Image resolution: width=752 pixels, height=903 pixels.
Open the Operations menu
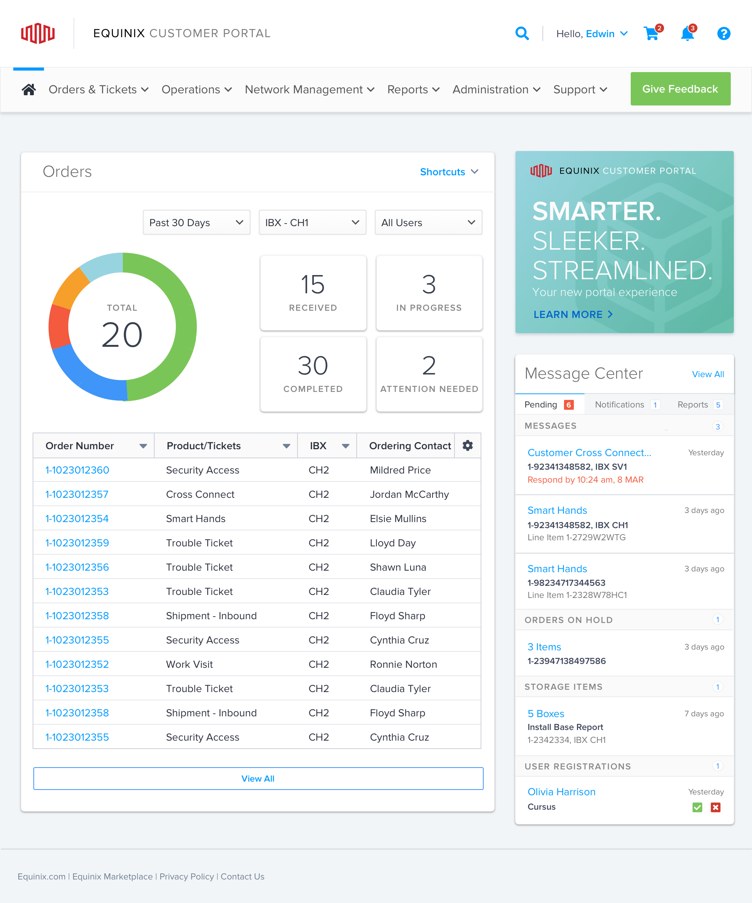coord(197,90)
